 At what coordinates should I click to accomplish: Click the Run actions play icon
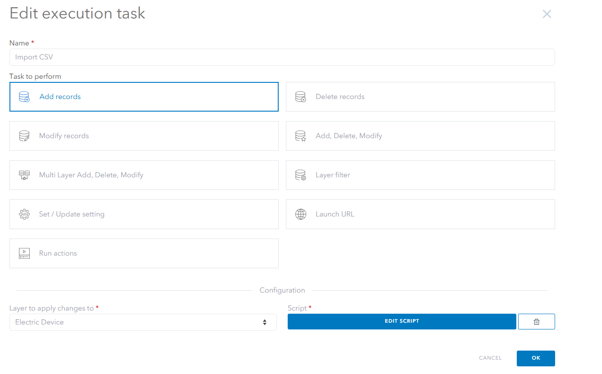(x=24, y=253)
